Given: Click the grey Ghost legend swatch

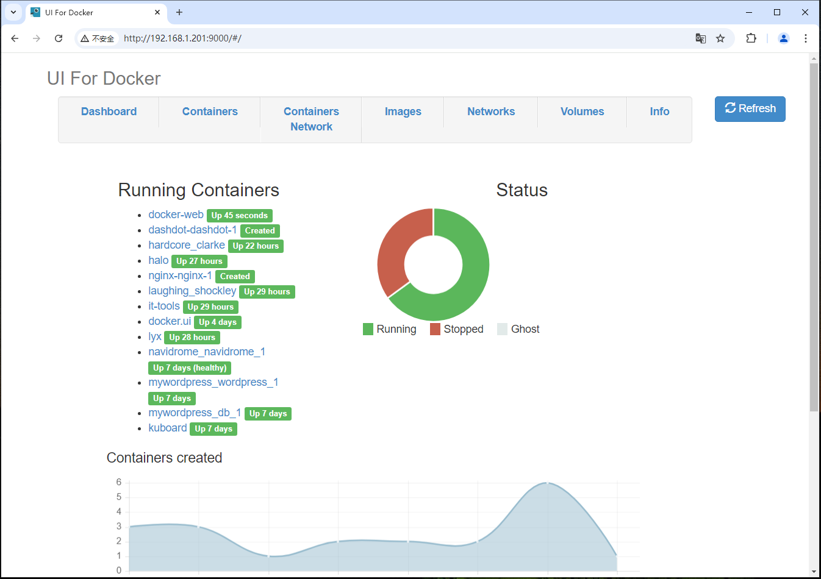Looking at the screenshot, I should coord(502,329).
